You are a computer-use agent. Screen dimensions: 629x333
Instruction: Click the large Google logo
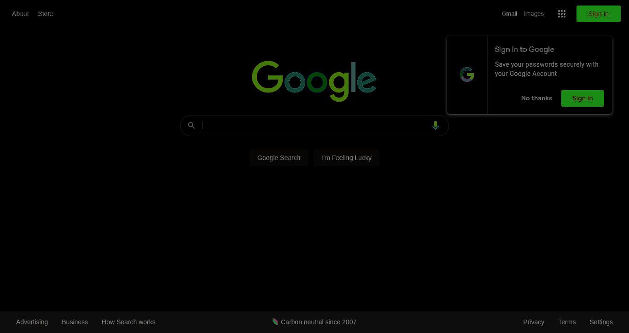(x=314, y=81)
